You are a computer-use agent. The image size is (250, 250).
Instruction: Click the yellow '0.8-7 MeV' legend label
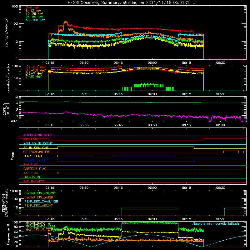[34, 73]
